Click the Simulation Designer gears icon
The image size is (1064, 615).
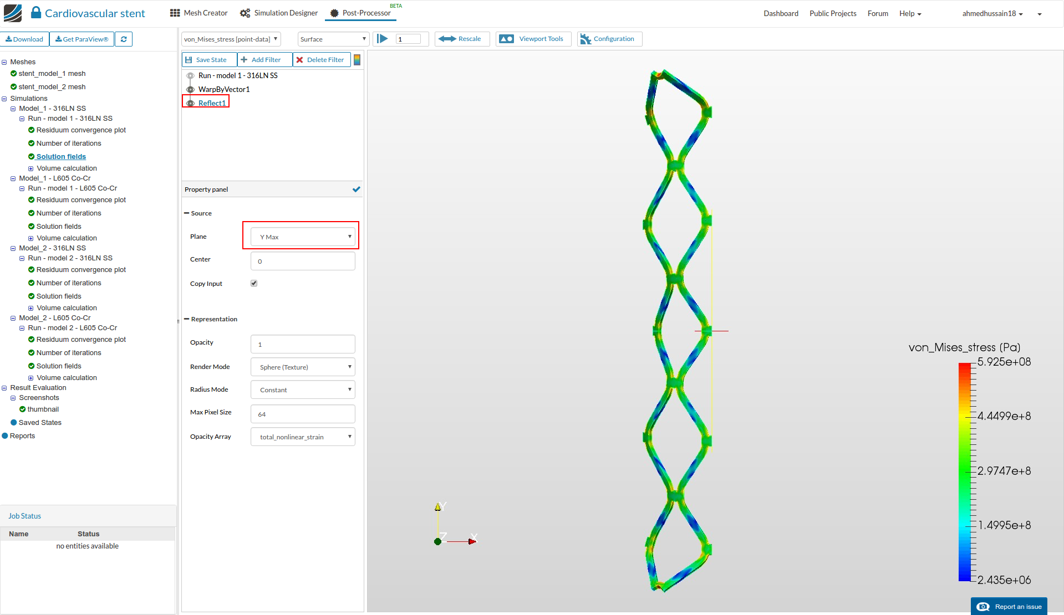(245, 13)
